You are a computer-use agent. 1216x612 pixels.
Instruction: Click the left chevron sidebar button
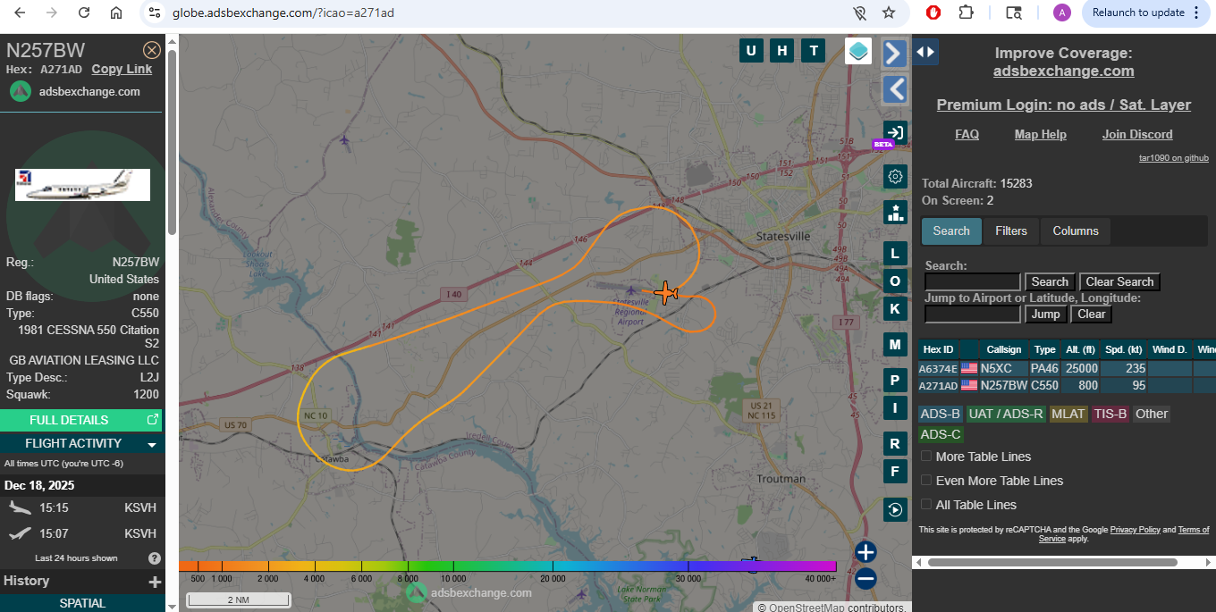point(895,88)
